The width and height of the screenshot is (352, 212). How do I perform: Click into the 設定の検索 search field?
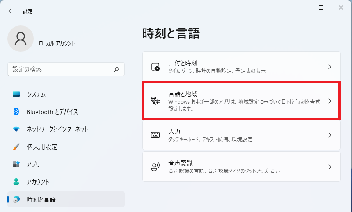[61, 69]
